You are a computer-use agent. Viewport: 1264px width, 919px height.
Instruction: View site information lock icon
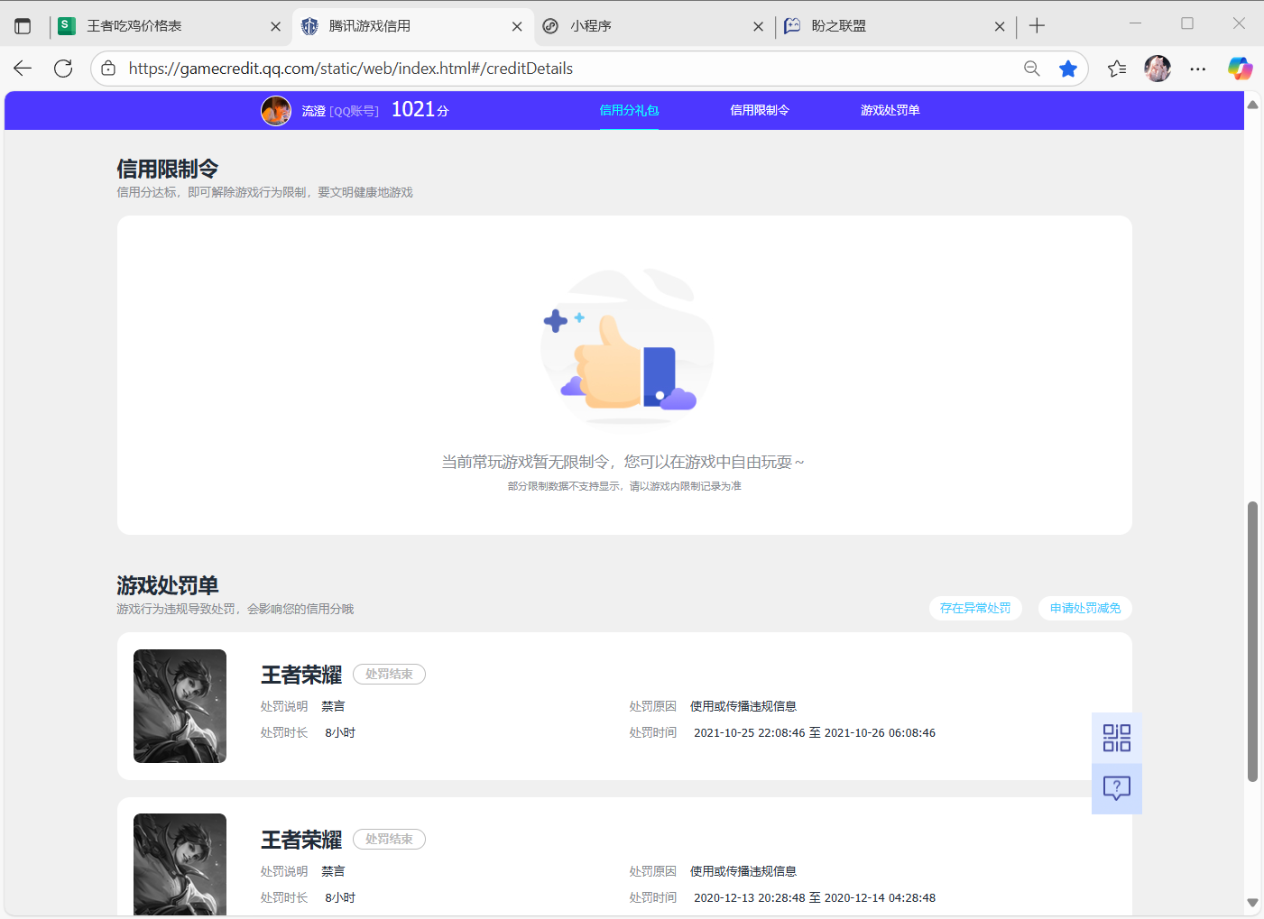click(108, 69)
